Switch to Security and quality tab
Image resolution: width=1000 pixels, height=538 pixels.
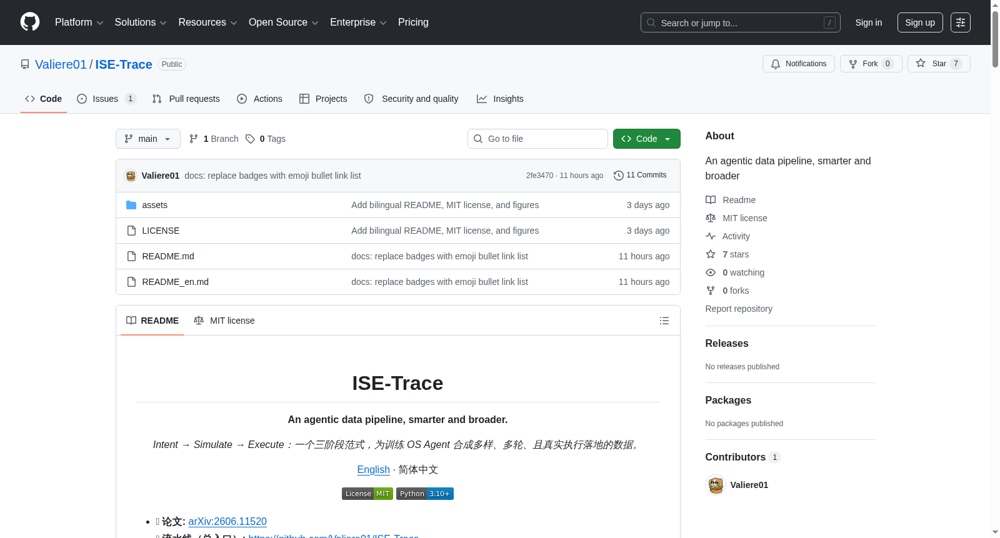[x=411, y=99]
